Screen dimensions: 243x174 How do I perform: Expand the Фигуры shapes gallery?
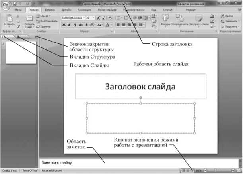(165, 20)
